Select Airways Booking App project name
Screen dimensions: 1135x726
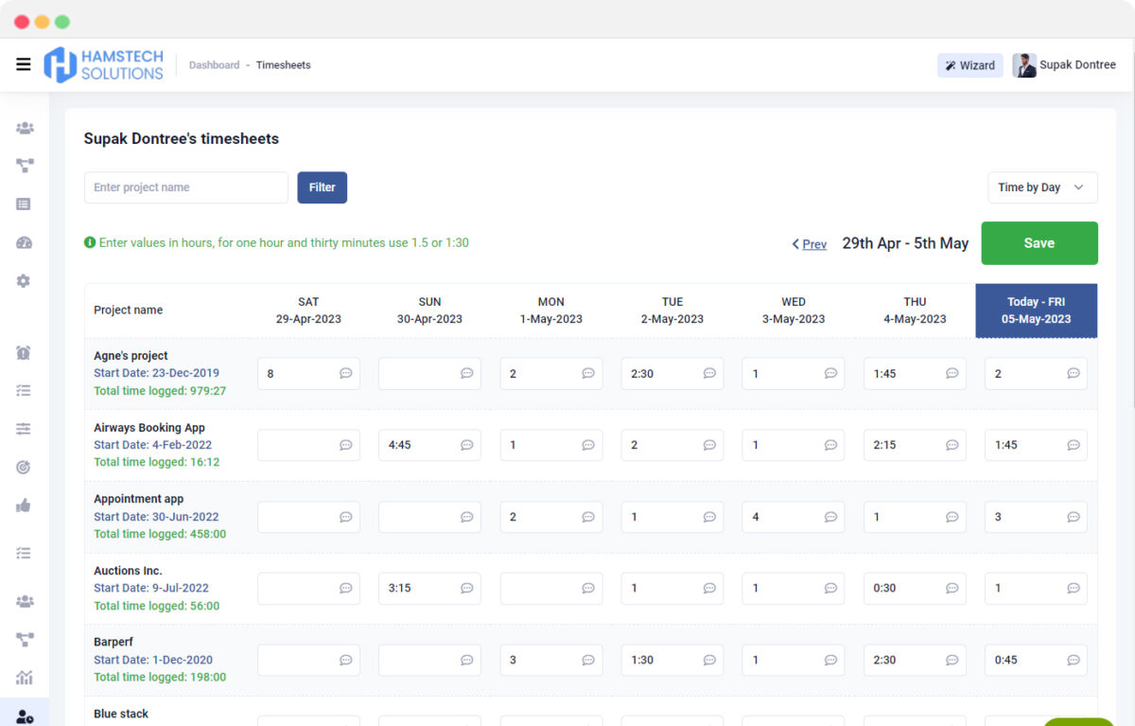point(149,428)
